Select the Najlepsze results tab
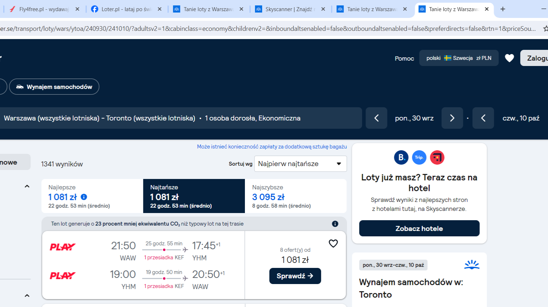The width and height of the screenshot is (548, 307). pos(92,196)
